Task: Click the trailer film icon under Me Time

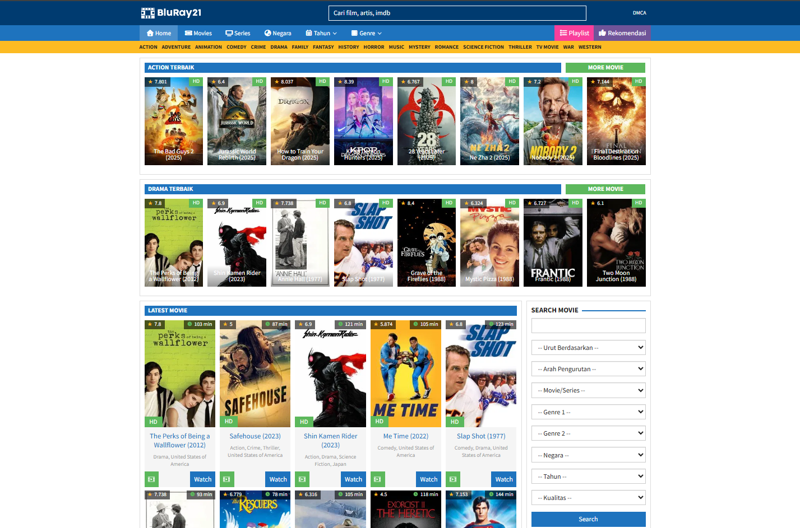Action: click(377, 479)
